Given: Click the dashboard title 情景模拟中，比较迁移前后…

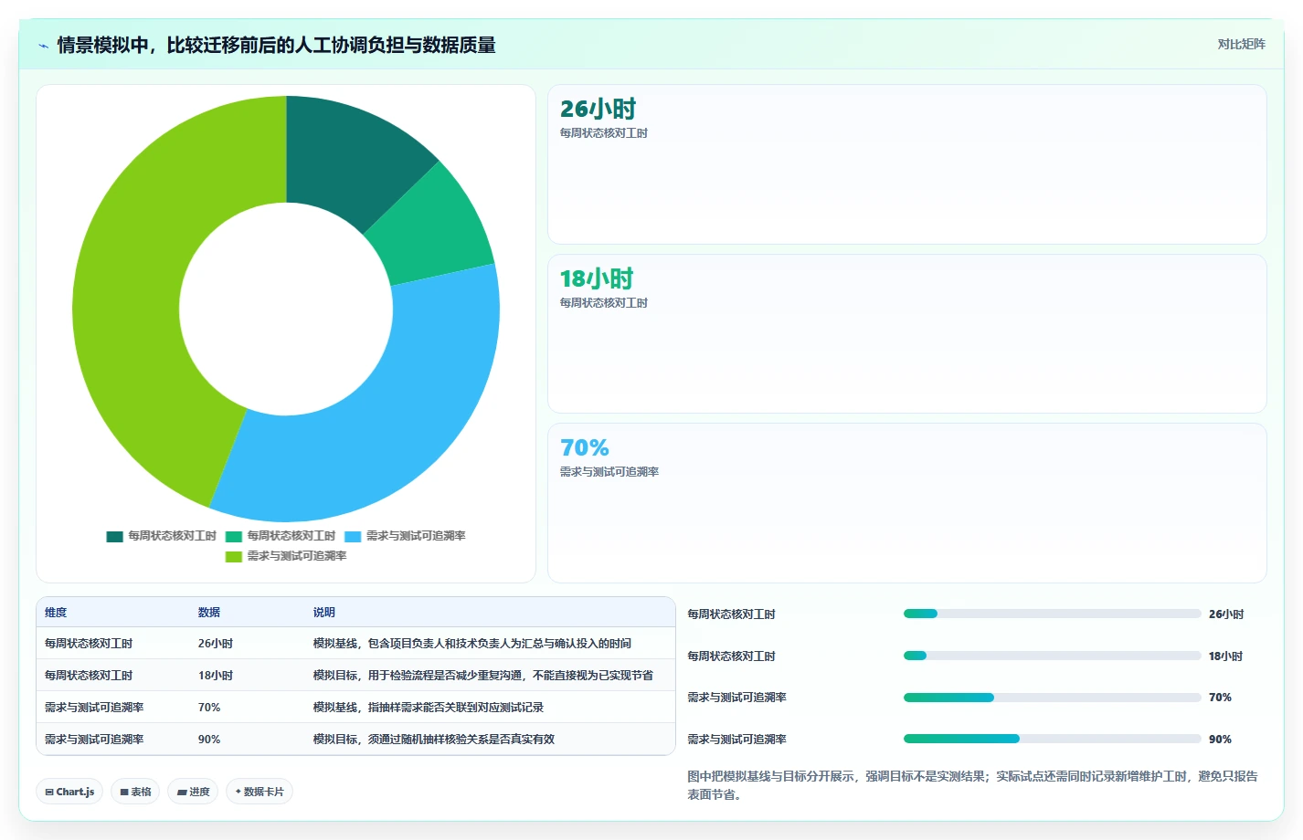Looking at the screenshot, I should [276, 45].
